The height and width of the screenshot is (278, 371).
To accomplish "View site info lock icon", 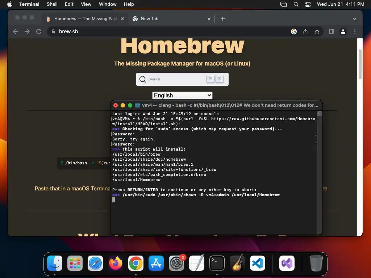I will coord(53,31).
